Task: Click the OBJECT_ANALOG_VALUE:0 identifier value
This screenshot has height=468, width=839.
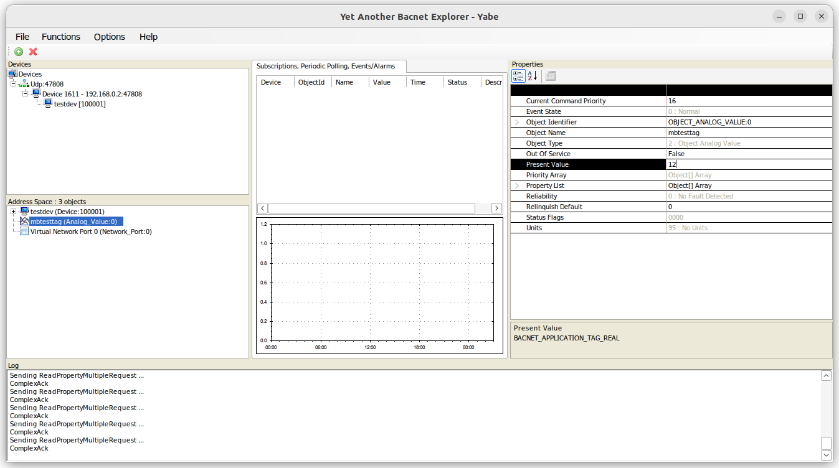Action: (x=709, y=122)
